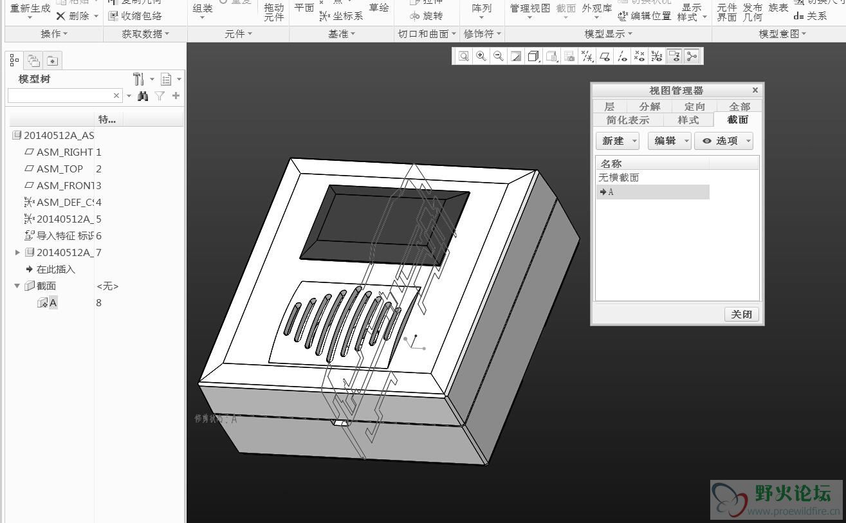The width and height of the screenshot is (846, 523).
Task: Switch to the Favorites navigator tab
Action: point(52,61)
